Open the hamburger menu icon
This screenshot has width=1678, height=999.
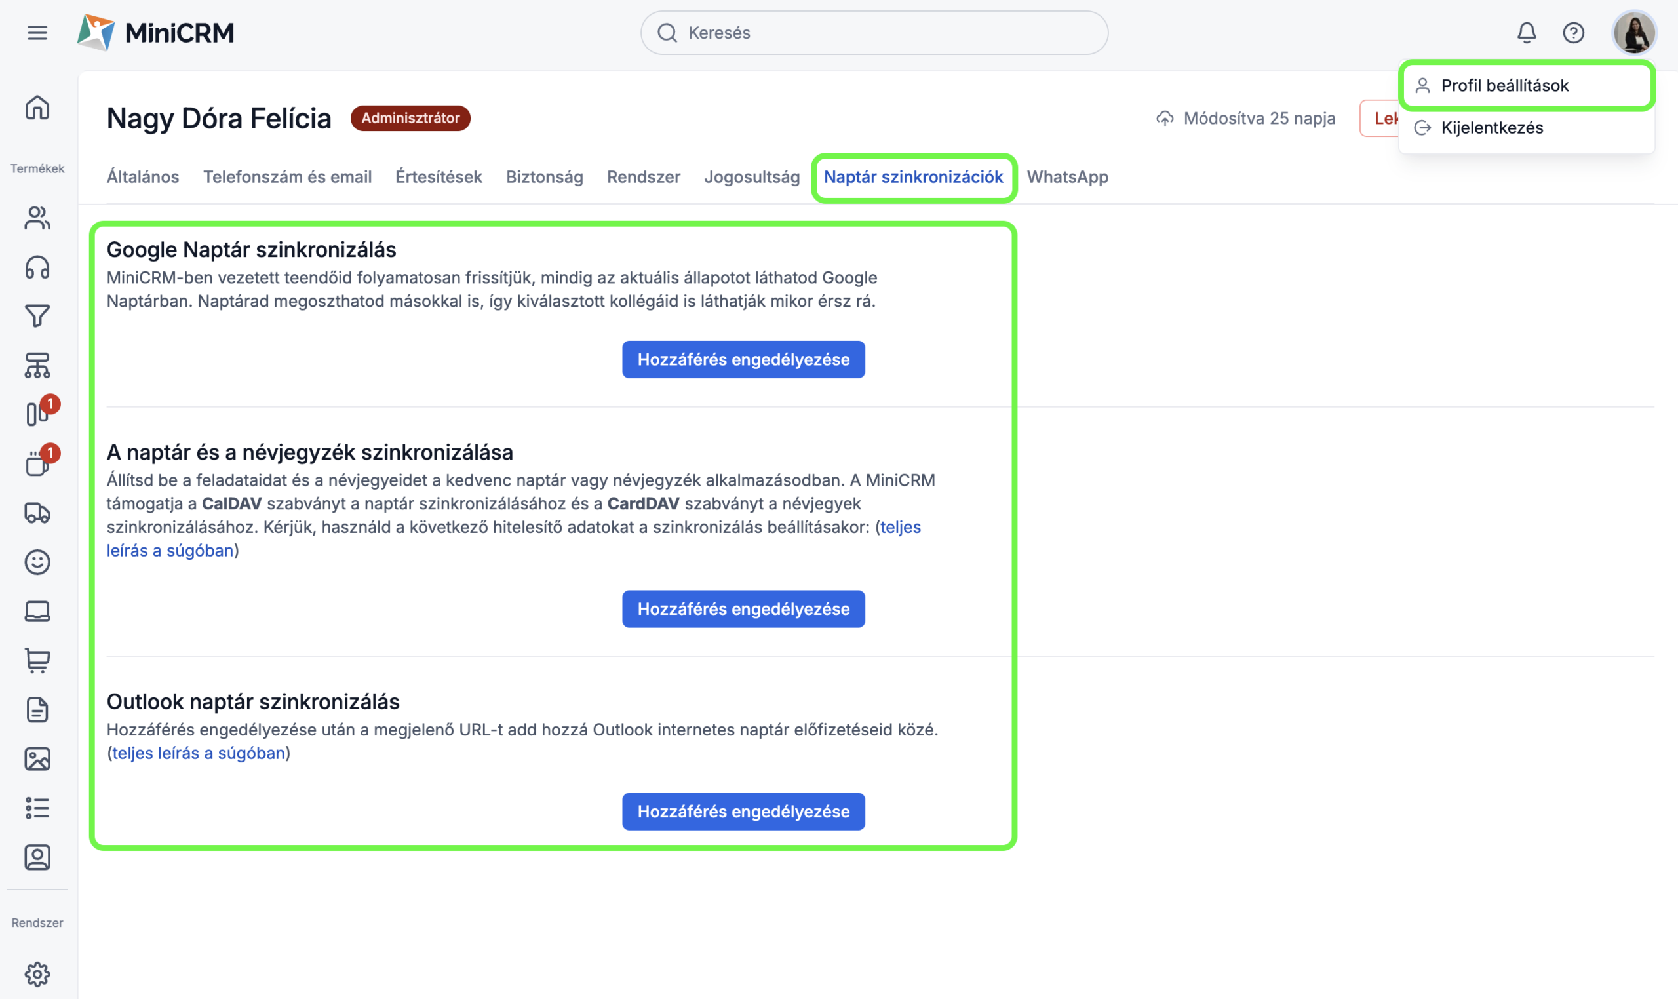37,32
